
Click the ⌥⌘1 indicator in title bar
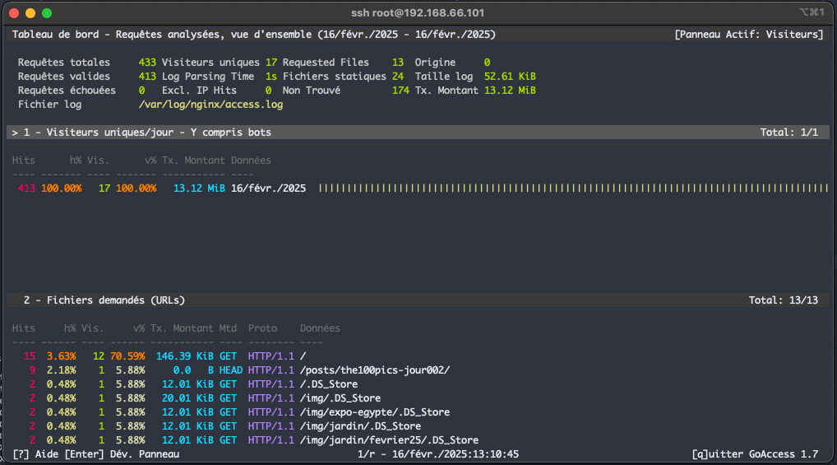pyautogui.click(x=810, y=12)
